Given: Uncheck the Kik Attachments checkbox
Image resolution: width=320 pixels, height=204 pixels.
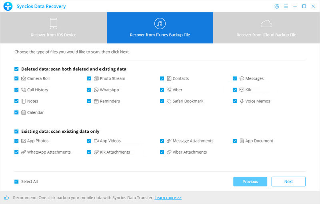Looking at the screenshot, I should click(x=89, y=152).
